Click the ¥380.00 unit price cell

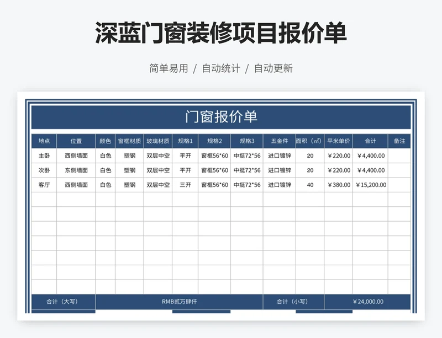pos(339,185)
